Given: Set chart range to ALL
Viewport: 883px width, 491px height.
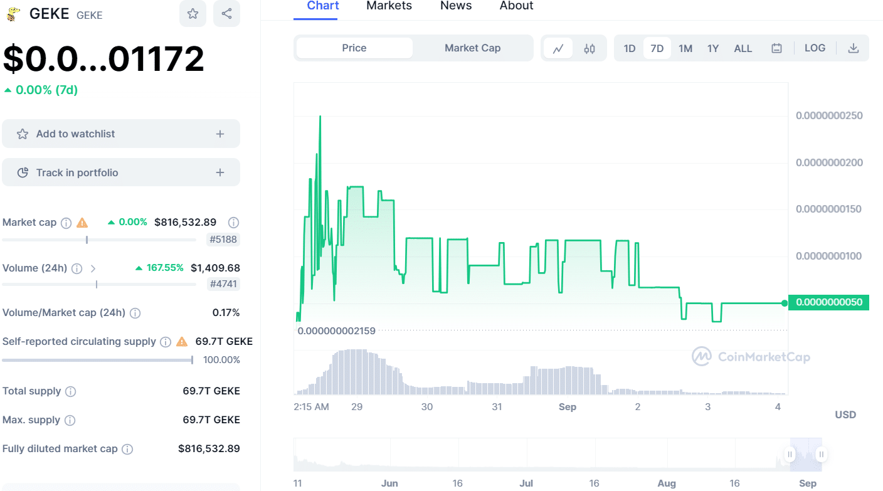Looking at the screenshot, I should 743,48.
